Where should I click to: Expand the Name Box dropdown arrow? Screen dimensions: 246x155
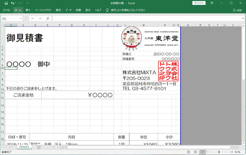(x=21, y=18)
